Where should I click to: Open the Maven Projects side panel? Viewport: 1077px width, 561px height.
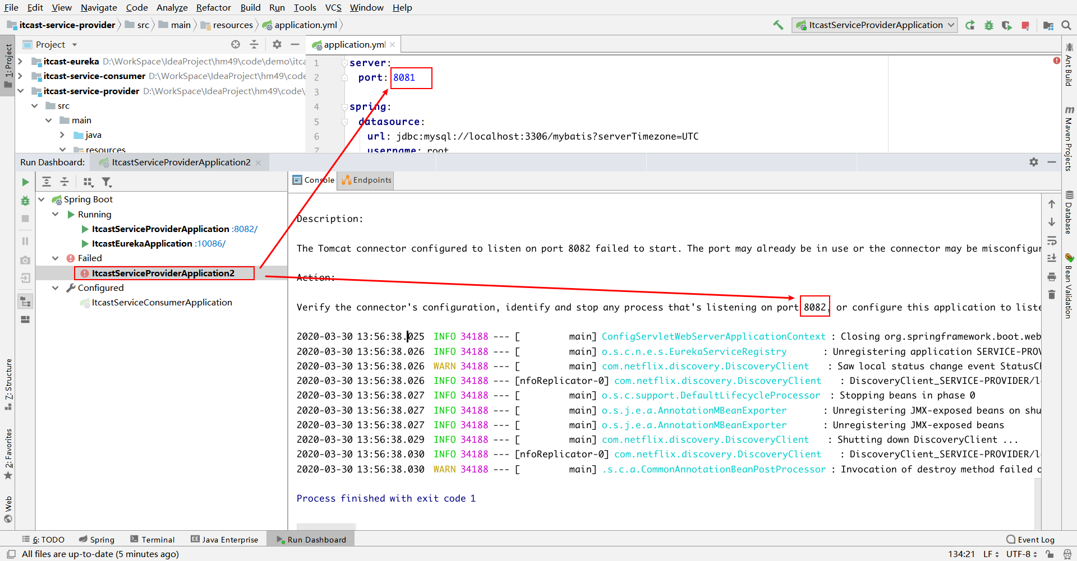[x=1069, y=138]
